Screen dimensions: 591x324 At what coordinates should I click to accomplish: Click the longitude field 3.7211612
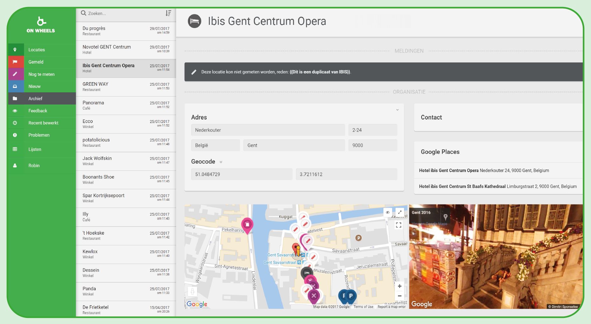[x=346, y=174]
